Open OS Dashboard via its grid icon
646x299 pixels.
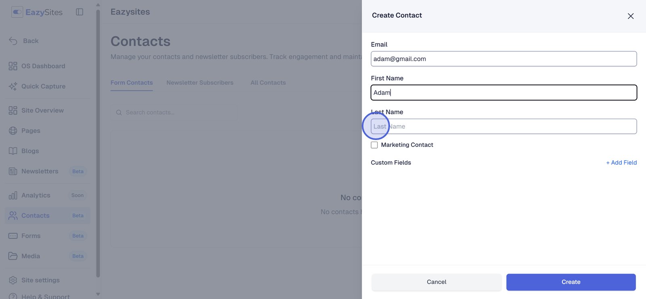(13, 66)
